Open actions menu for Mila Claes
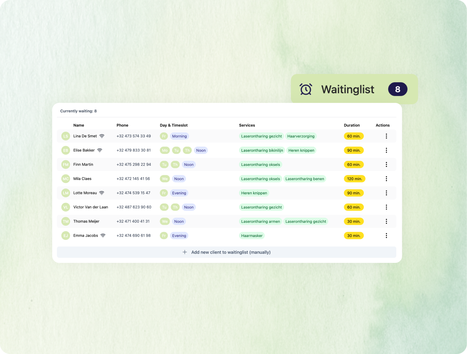Image resolution: width=467 pixels, height=354 pixels. [x=386, y=179]
